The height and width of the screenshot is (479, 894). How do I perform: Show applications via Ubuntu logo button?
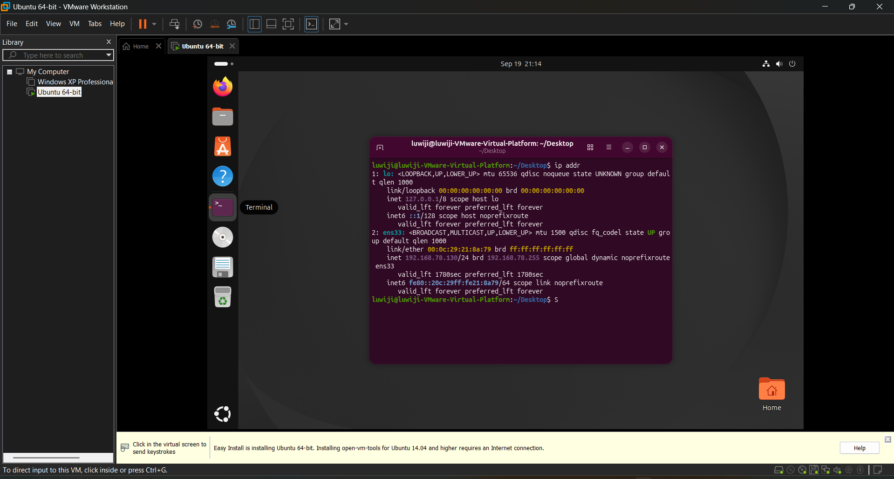point(223,414)
